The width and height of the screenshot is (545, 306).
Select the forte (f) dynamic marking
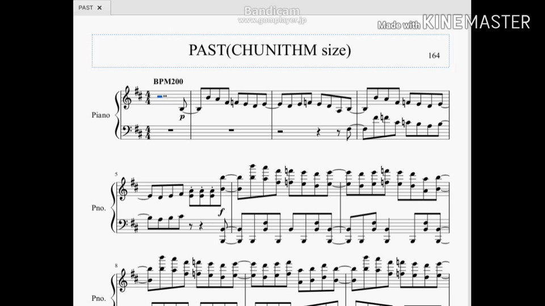tap(221, 211)
